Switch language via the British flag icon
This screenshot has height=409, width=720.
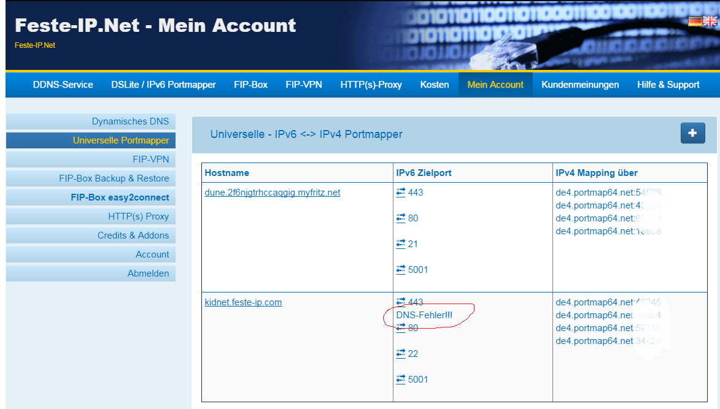click(710, 20)
